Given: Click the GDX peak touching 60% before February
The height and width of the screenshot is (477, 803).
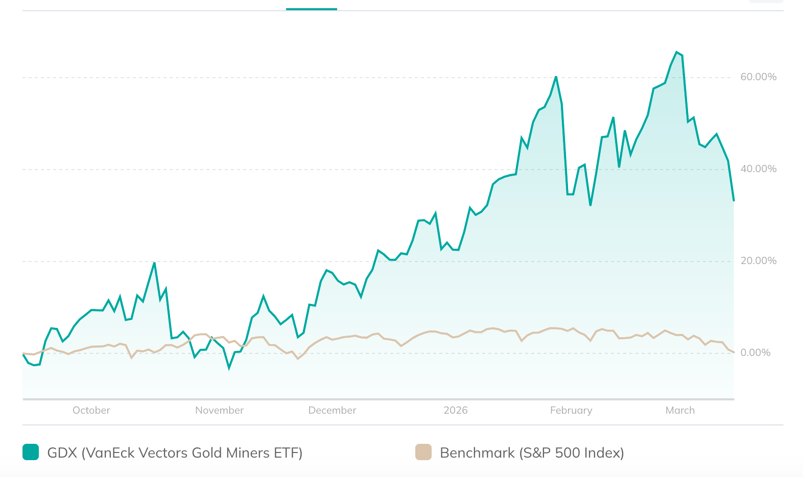Looking at the screenshot, I should [556, 77].
